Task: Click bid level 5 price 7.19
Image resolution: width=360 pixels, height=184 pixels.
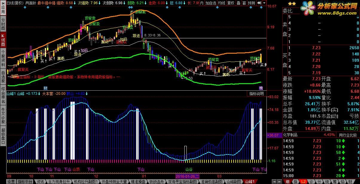Action: (x=316, y=73)
